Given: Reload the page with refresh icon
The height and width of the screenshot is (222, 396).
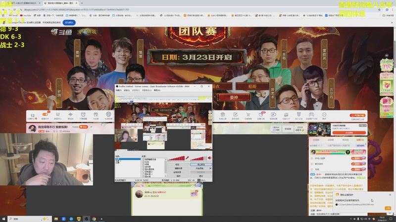Looking at the screenshot, I should 14,9.
